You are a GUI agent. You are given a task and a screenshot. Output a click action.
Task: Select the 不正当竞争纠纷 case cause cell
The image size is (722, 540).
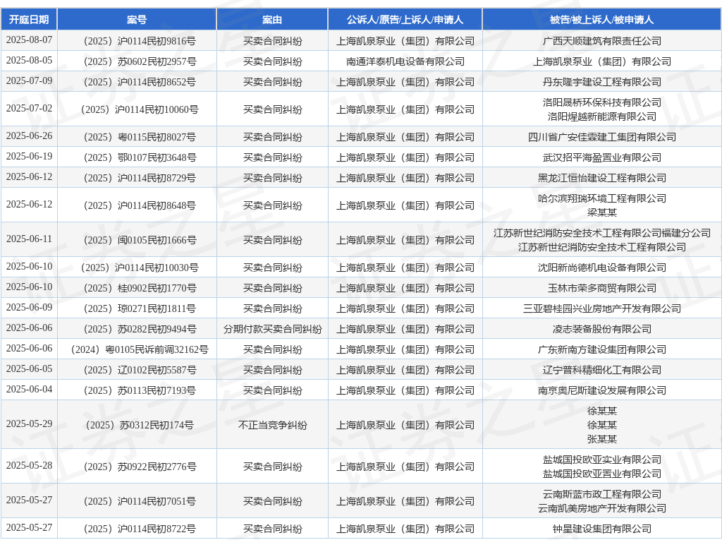coord(273,425)
